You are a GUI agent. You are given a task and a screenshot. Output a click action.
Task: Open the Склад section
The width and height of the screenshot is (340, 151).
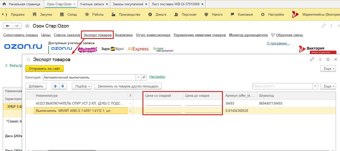click(x=68, y=14)
